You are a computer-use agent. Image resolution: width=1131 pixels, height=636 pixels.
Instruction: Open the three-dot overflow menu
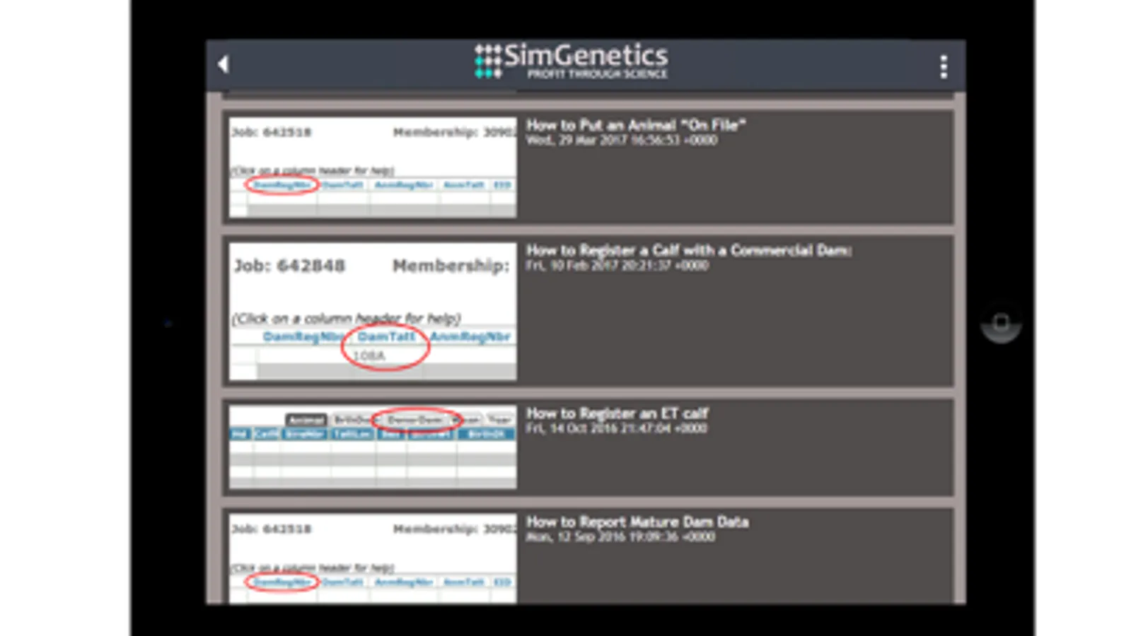point(944,66)
